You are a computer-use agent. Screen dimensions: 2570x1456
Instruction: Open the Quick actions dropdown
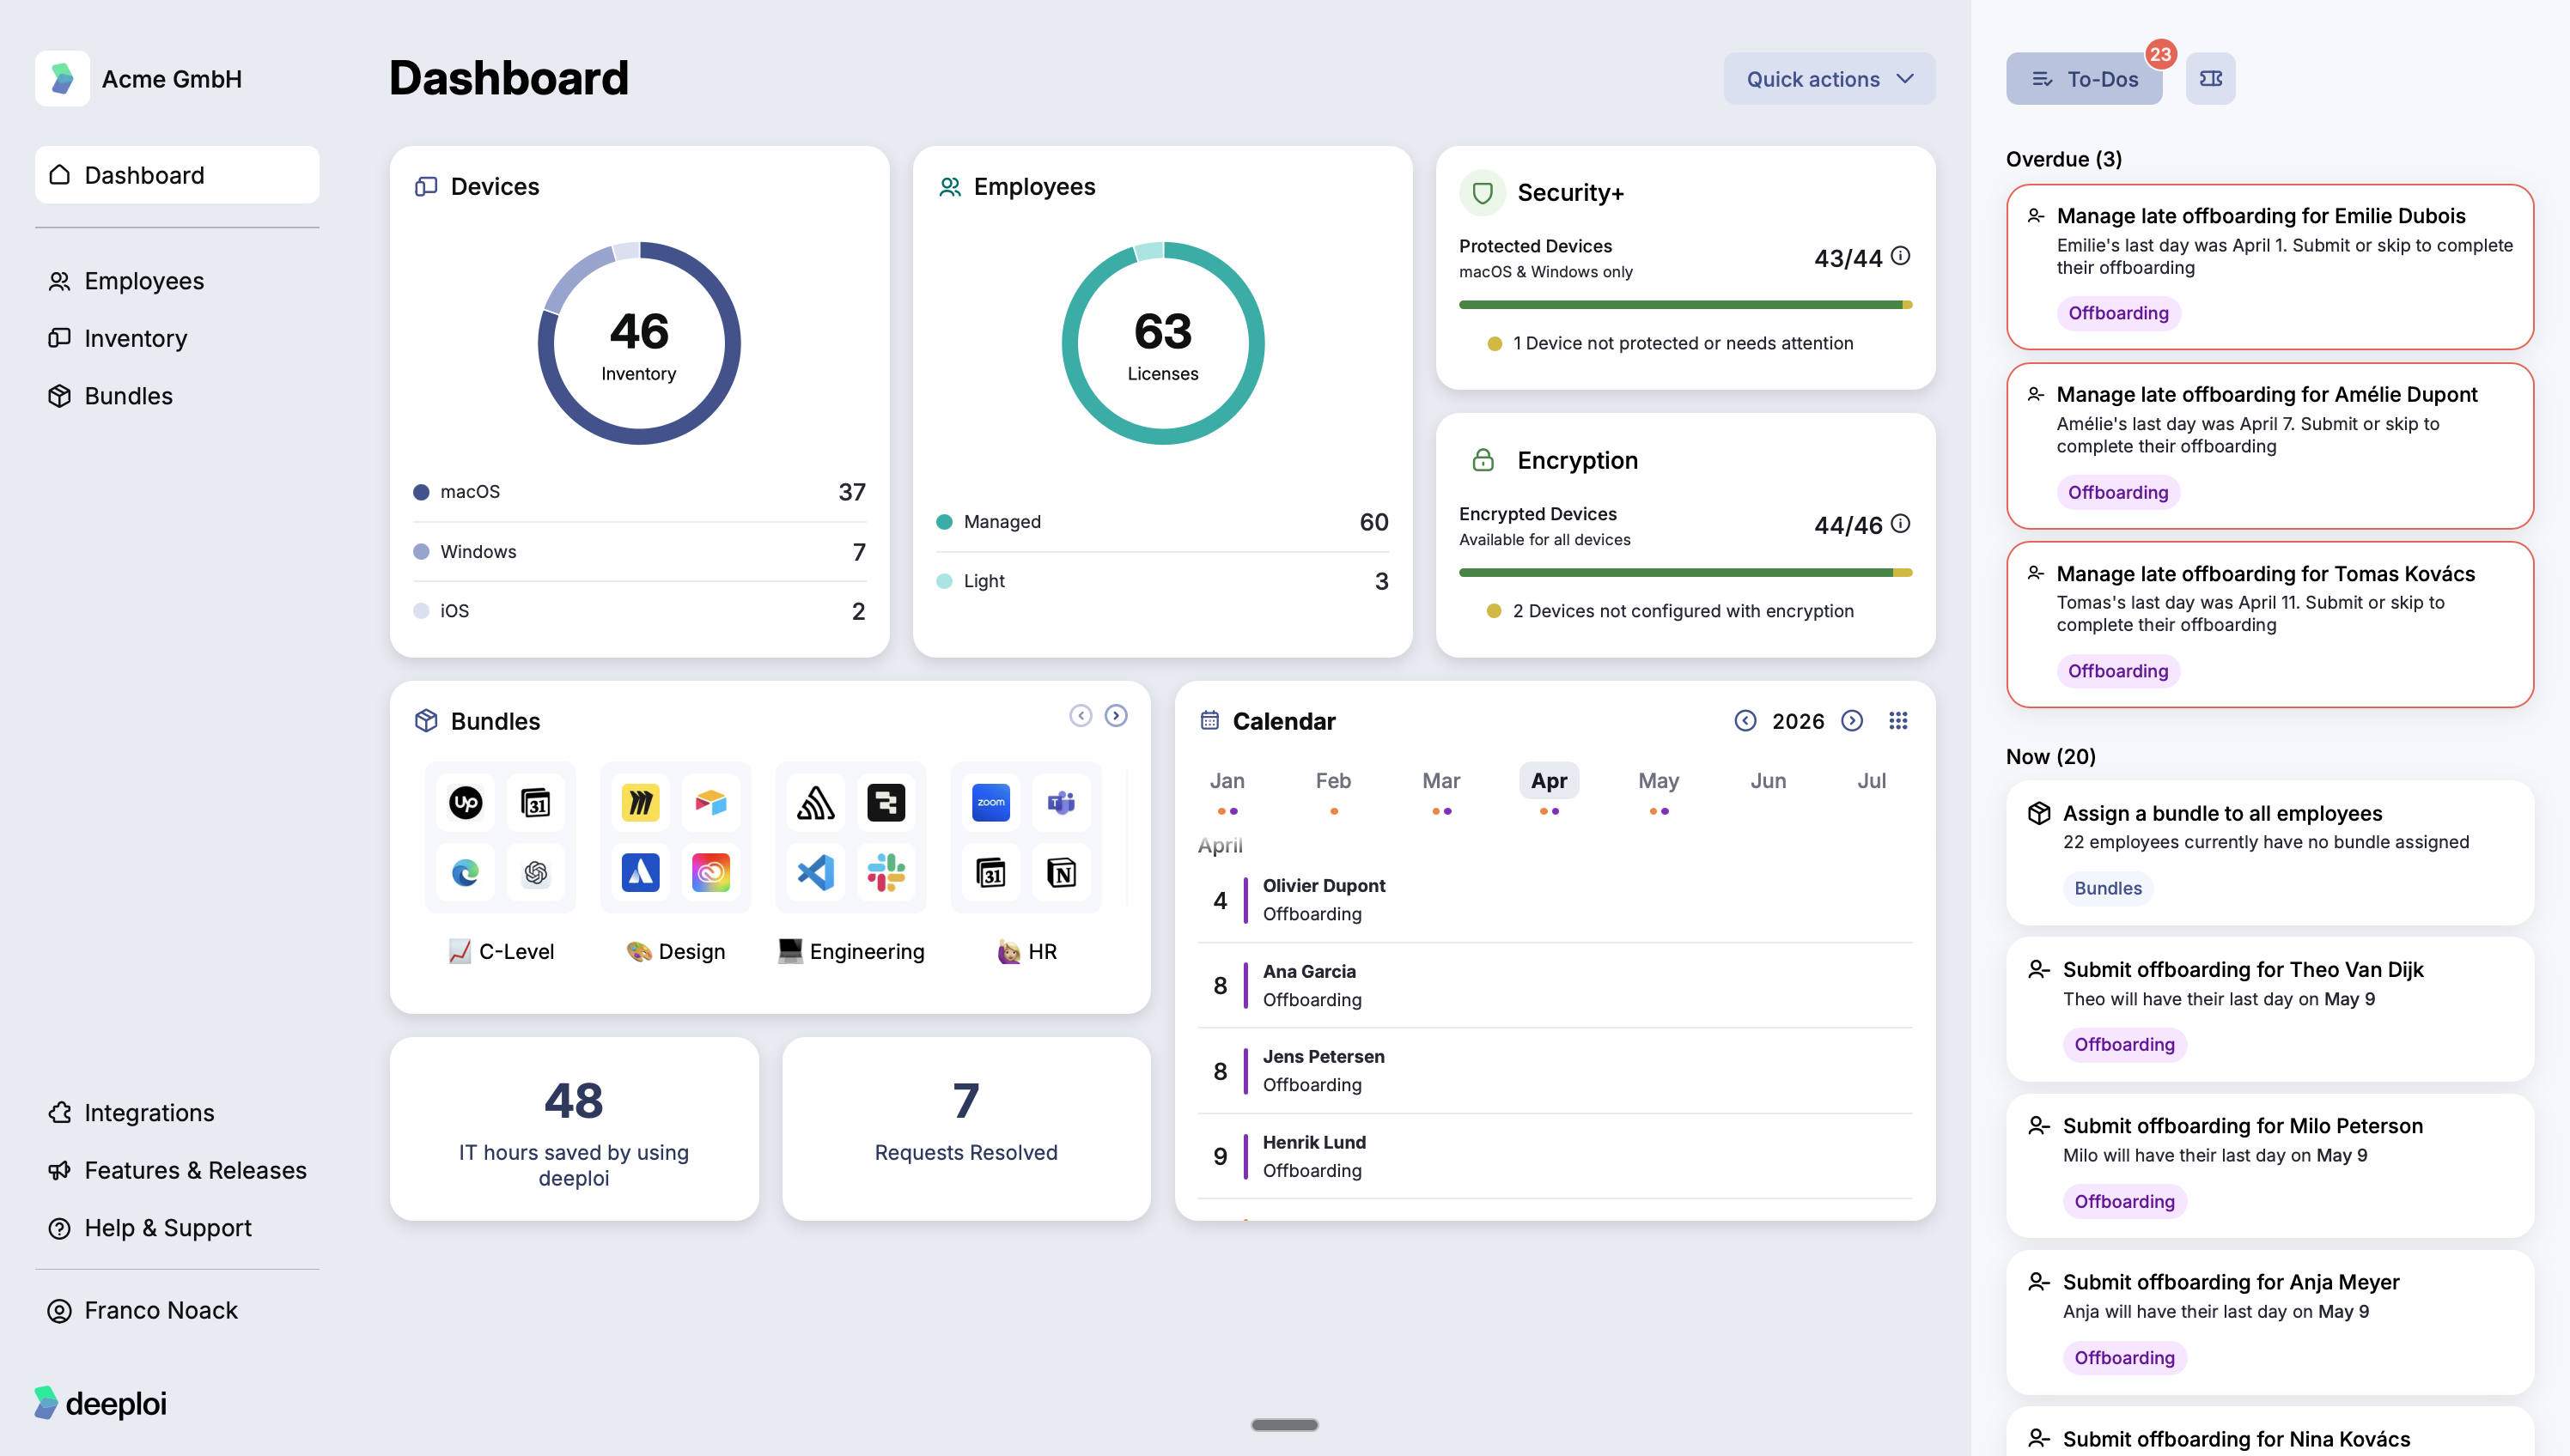click(x=1829, y=78)
